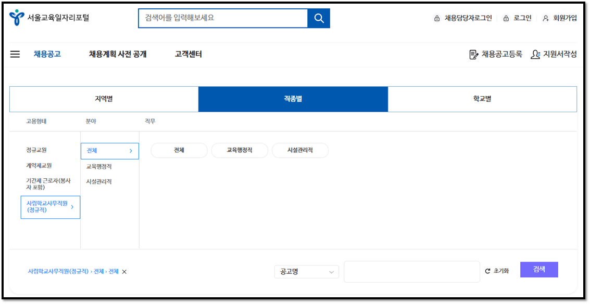Image resolution: width=590 pixels, height=304 pixels.
Task: Remove the filter tag with its X
Action: (x=124, y=271)
